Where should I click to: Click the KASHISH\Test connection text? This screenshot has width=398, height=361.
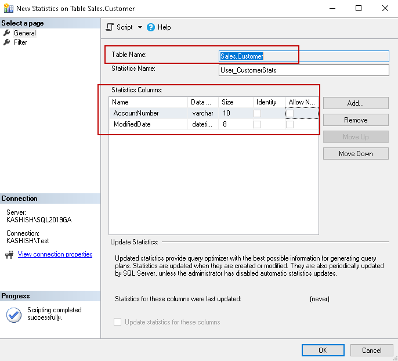(x=28, y=241)
